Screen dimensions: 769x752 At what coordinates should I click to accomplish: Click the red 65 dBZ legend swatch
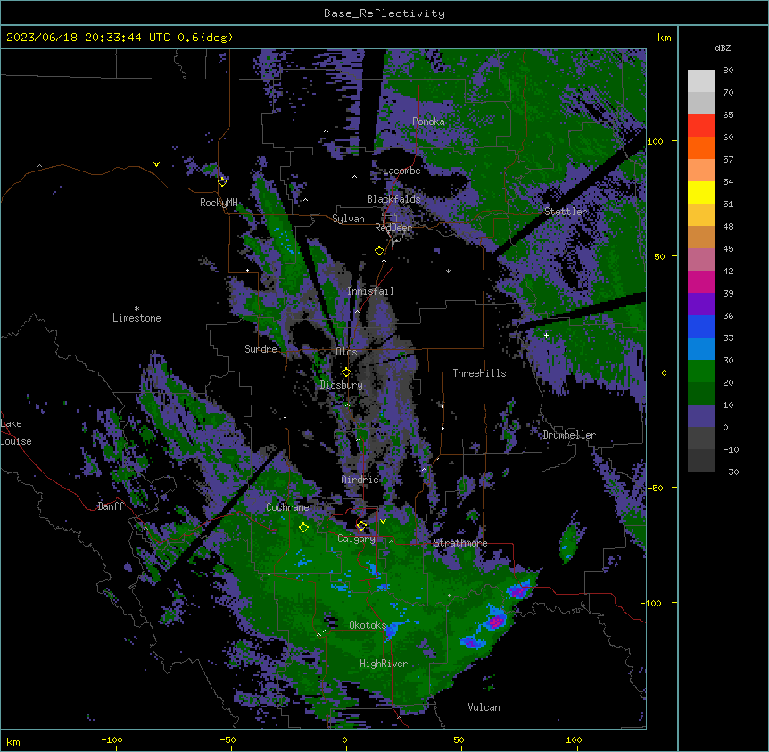pyautogui.click(x=701, y=126)
